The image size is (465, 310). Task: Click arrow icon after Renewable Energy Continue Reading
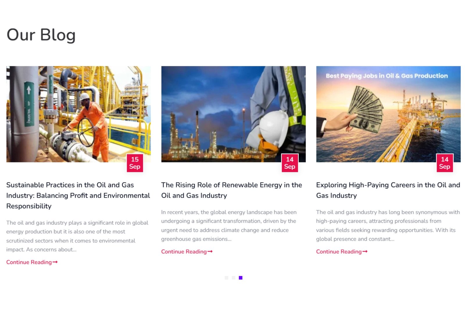(210, 252)
